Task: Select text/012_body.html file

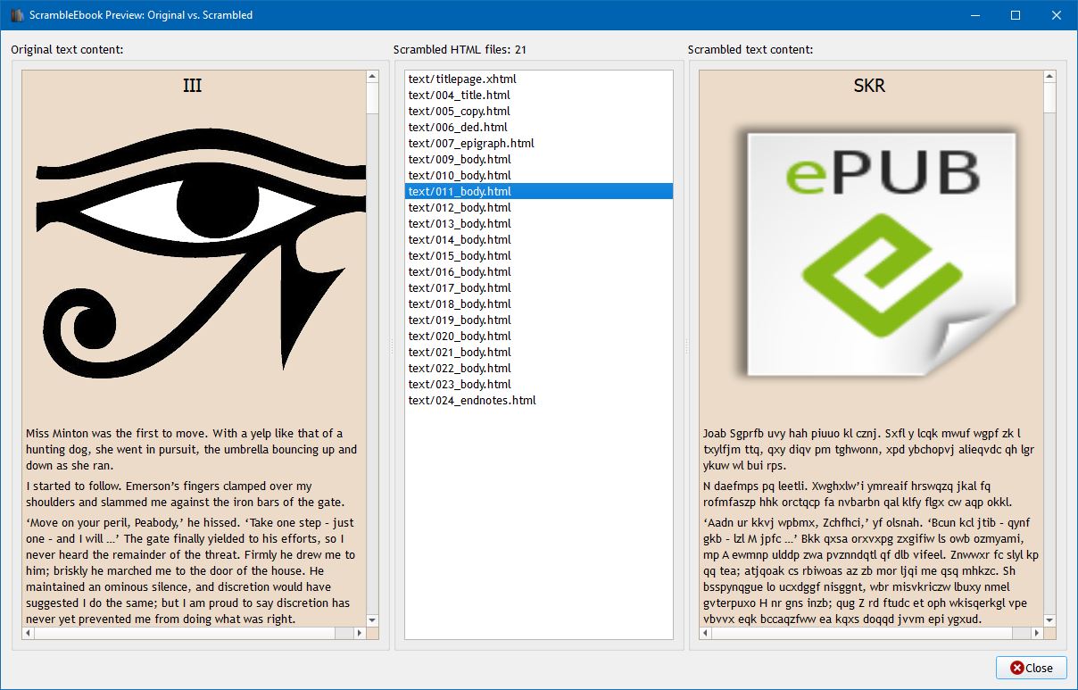Action: point(539,207)
